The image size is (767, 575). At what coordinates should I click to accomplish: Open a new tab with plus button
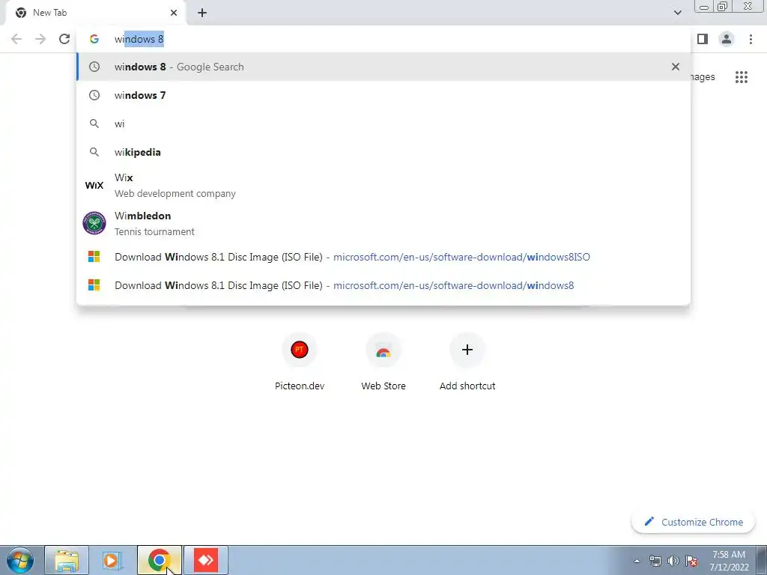(x=202, y=13)
